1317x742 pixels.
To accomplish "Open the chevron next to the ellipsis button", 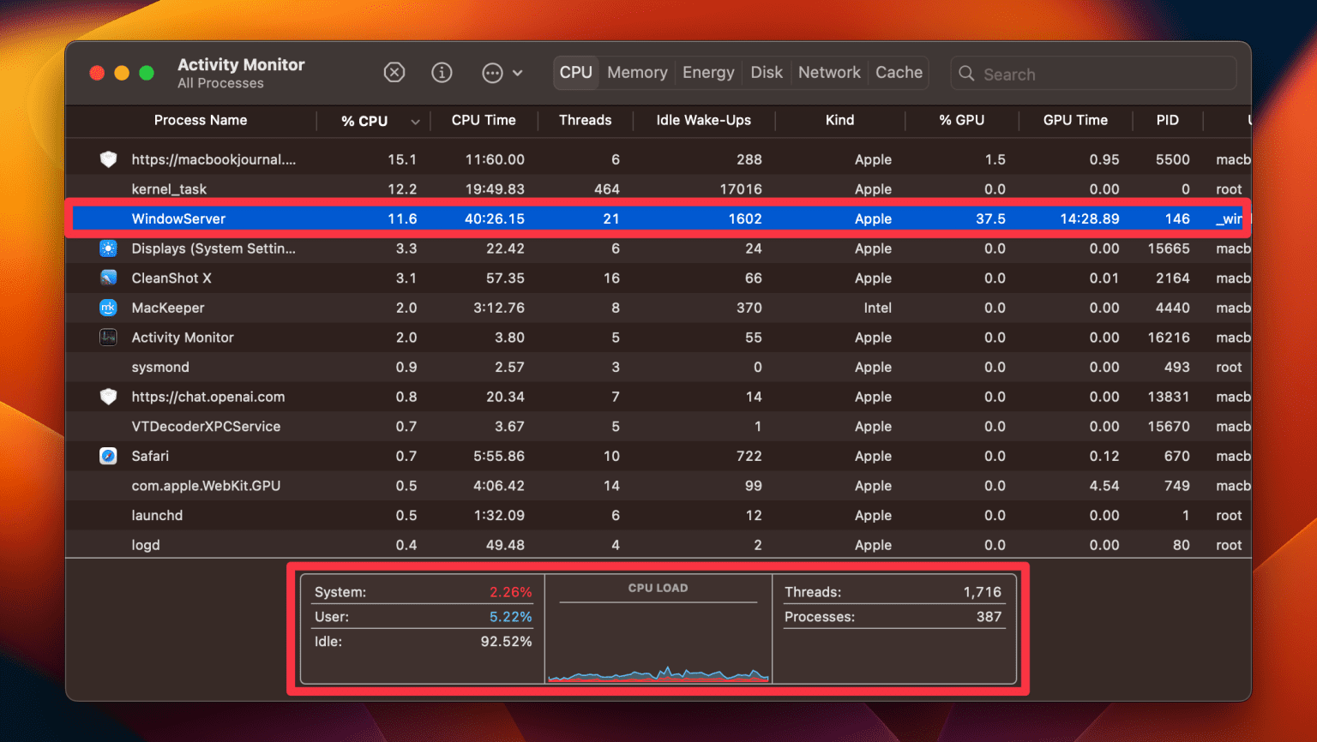I will coord(517,73).
